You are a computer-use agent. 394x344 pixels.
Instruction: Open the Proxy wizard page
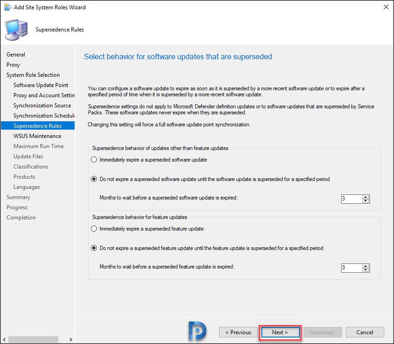[13, 65]
